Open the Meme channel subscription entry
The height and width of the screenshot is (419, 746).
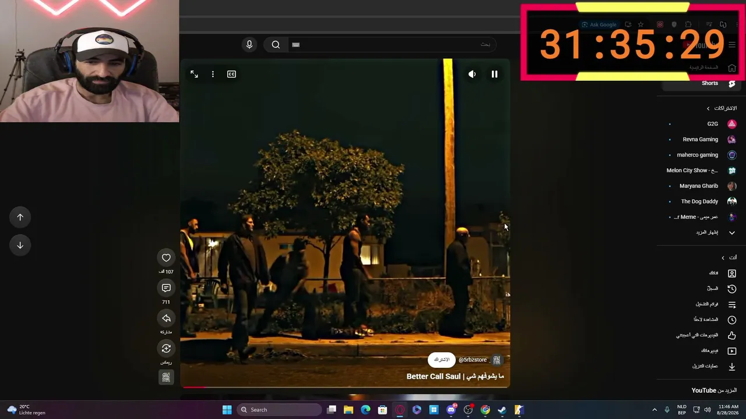(x=703, y=217)
